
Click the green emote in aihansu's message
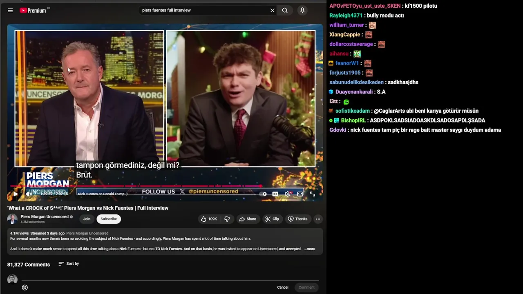coord(357,53)
